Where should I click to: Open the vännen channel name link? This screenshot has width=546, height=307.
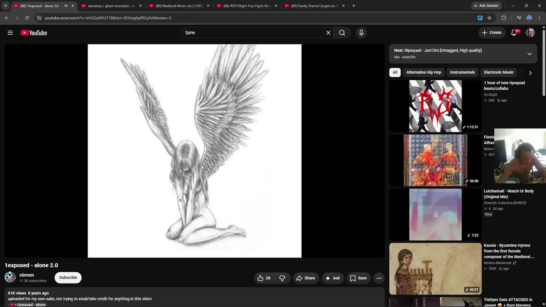pyautogui.click(x=26, y=275)
